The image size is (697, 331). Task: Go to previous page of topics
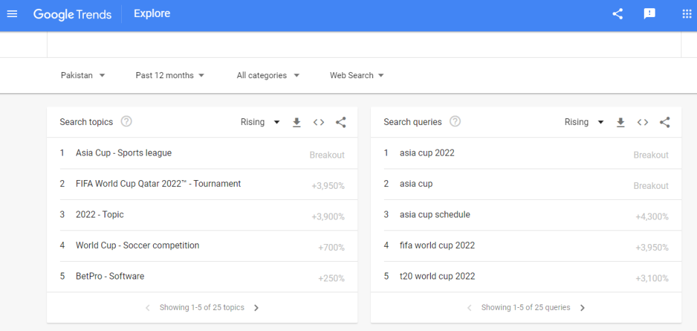coord(148,307)
